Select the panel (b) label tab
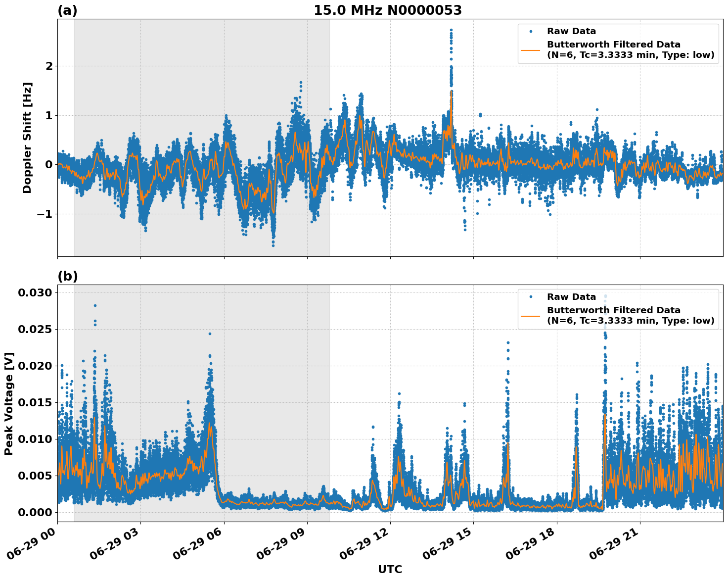 pyautogui.click(x=68, y=276)
